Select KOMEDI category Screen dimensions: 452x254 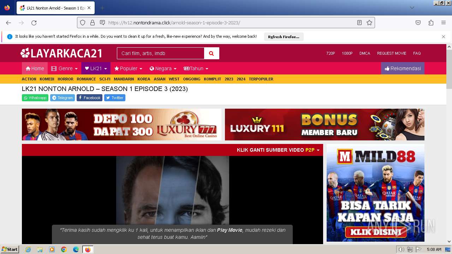(x=47, y=79)
